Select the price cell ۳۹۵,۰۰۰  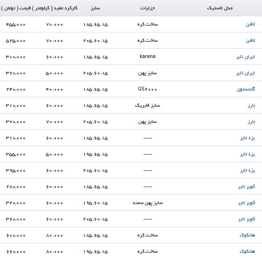(16, 171)
